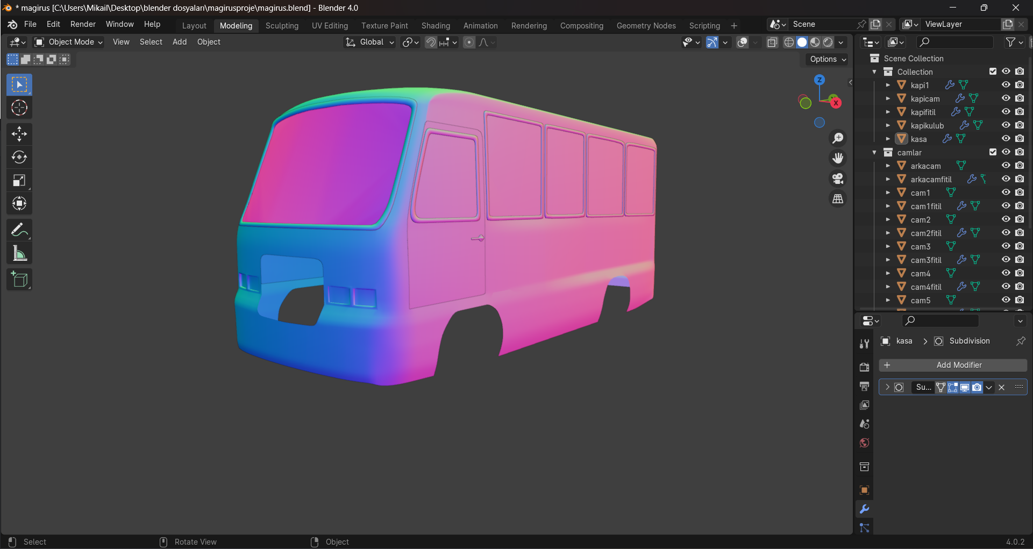Click the Add Modifier button
Screen dimensions: 1033x549
(x=953, y=365)
